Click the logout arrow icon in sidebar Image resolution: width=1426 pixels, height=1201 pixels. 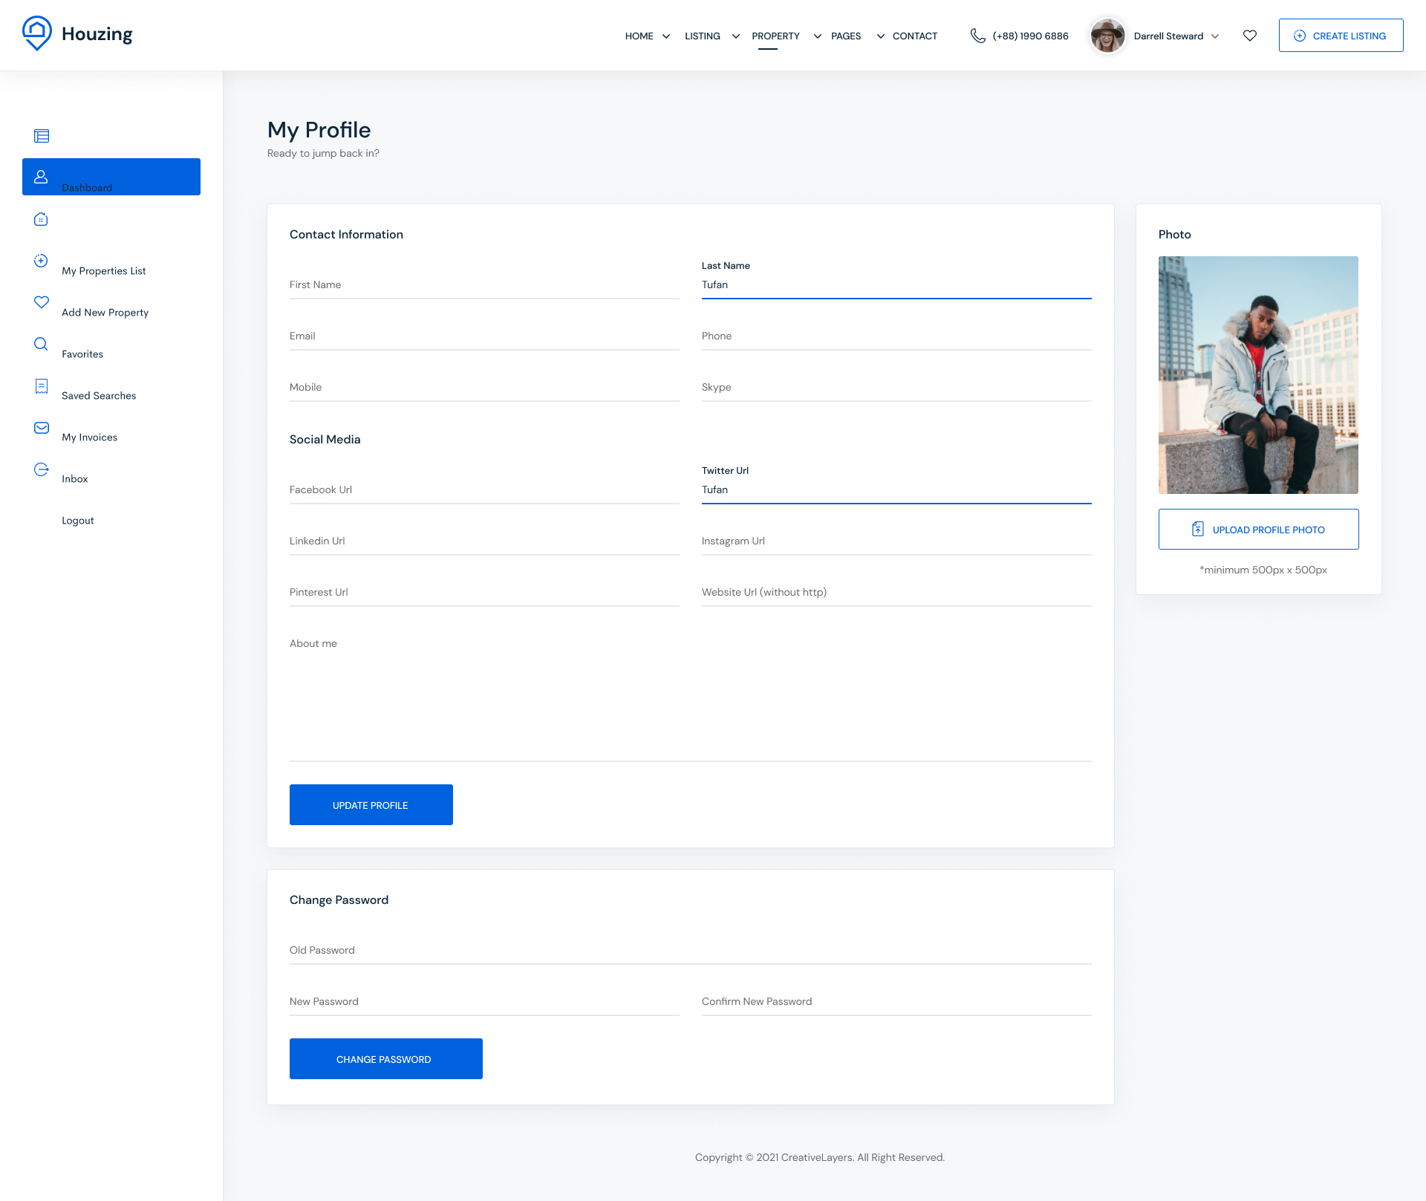pos(42,469)
